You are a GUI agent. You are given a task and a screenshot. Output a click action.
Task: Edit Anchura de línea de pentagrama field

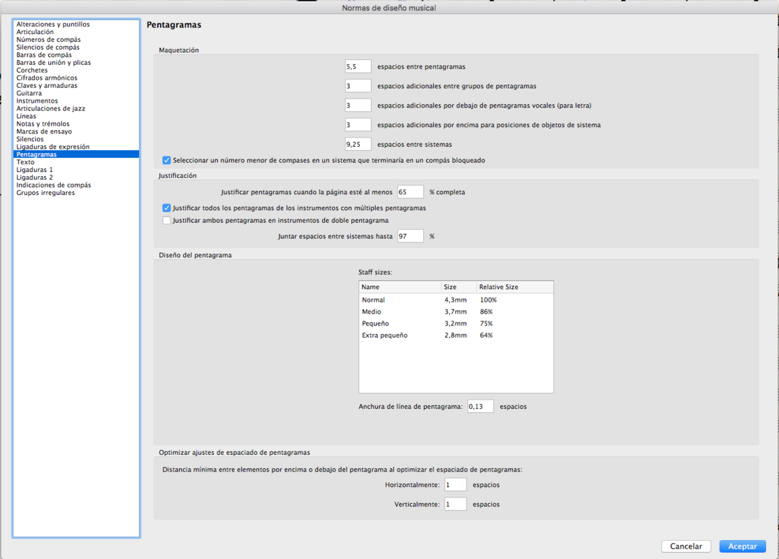click(x=480, y=406)
